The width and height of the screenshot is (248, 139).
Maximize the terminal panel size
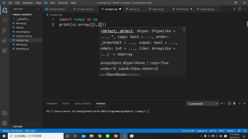coord(239,103)
